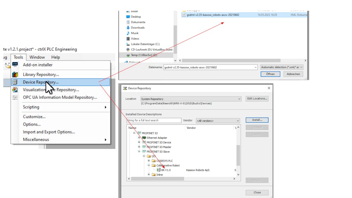
Task: Open the Tools menu in menu bar
Action: [x=18, y=57]
